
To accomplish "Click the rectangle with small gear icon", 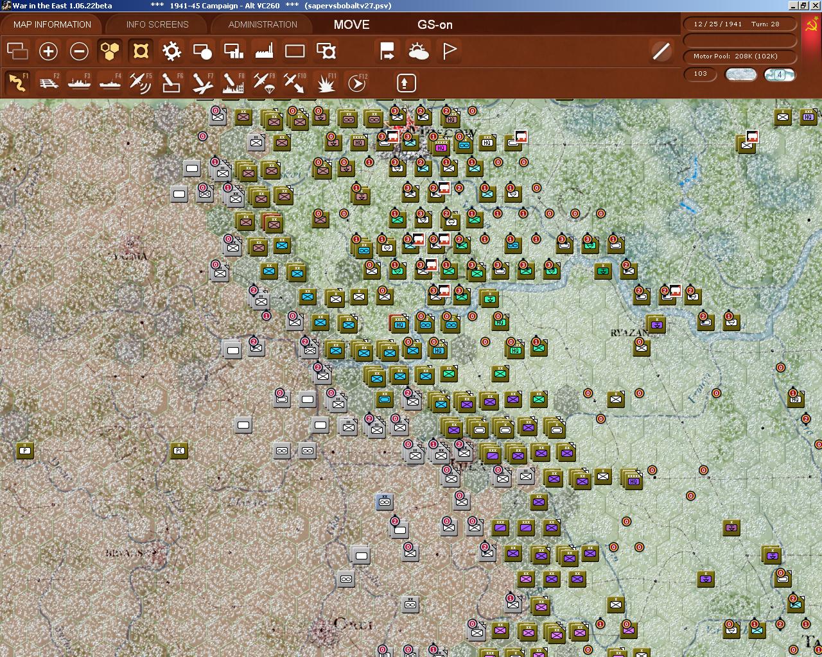I will [x=326, y=51].
